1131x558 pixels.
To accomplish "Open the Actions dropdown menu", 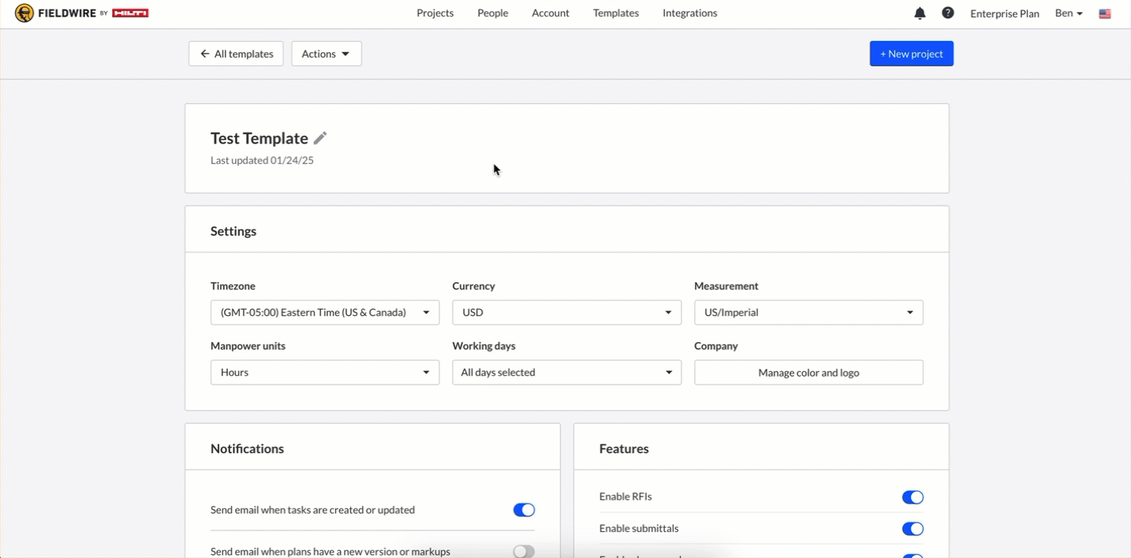I will 326,54.
